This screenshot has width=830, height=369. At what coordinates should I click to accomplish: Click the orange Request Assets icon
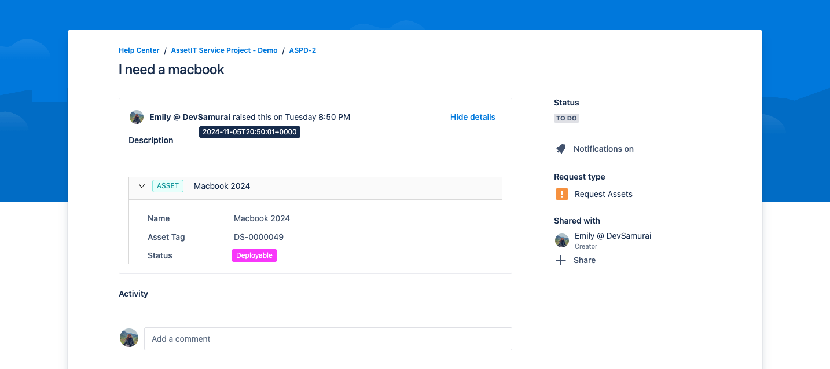click(x=561, y=194)
